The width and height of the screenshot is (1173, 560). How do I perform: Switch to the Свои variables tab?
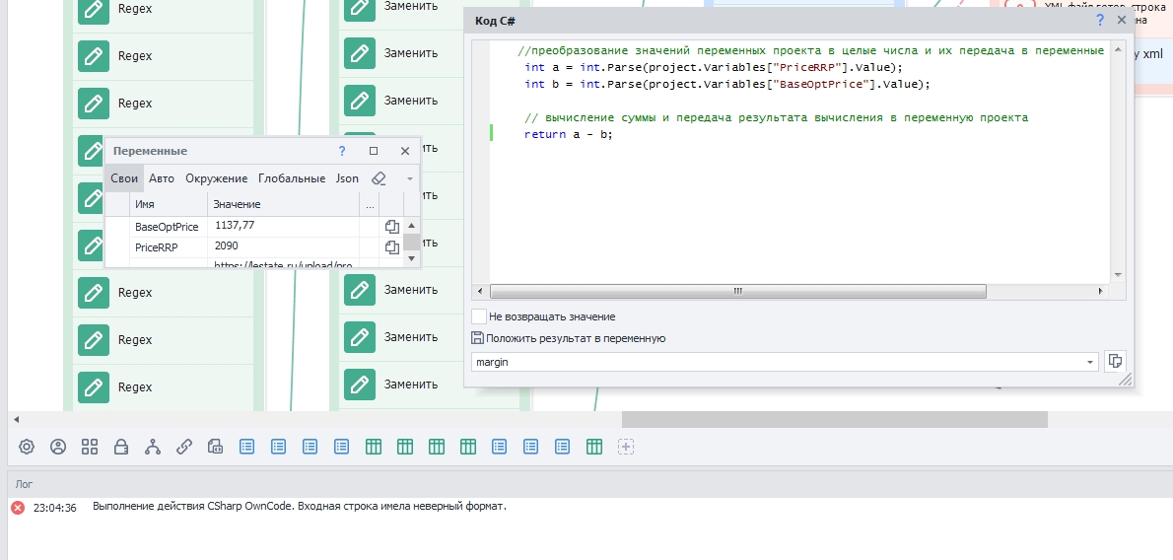click(x=123, y=178)
